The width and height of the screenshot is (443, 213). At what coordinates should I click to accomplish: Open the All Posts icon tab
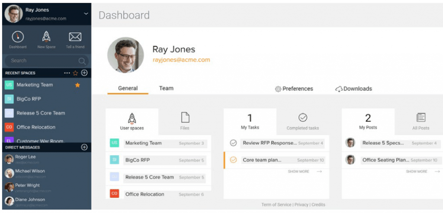coord(421,118)
